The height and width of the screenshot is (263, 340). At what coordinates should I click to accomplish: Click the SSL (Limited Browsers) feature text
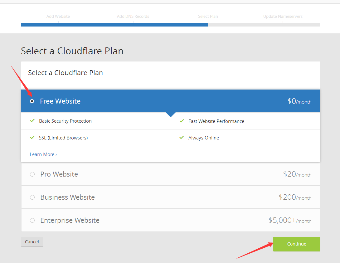tap(63, 138)
